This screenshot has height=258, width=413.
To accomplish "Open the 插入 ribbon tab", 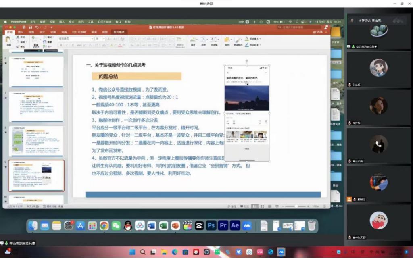I will click(20, 32).
